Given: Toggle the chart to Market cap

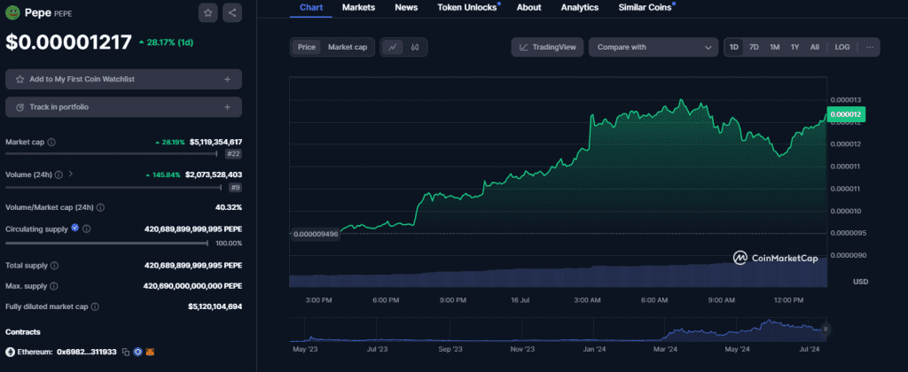Looking at the screenshot, I should (x=348, y=47).
